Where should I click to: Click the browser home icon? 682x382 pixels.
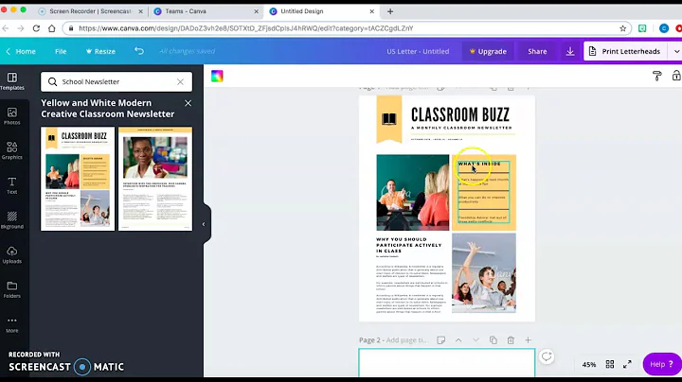[52, 28]
